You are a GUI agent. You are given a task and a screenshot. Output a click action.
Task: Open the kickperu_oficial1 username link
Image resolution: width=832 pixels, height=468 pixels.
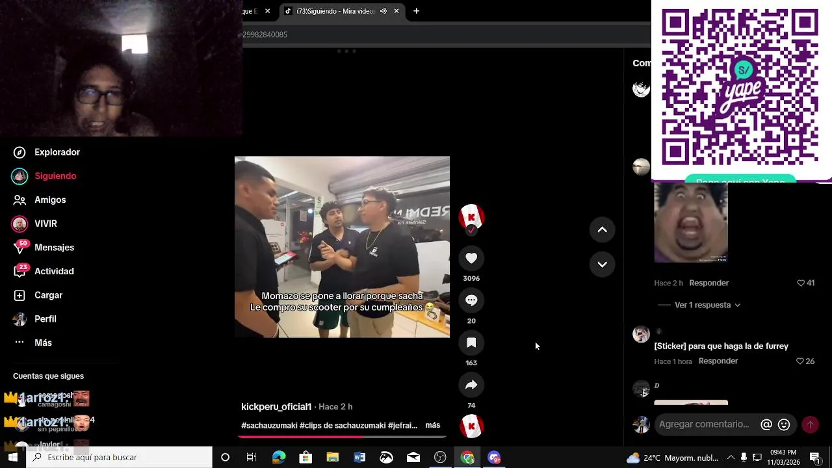[x=276, y=407]
